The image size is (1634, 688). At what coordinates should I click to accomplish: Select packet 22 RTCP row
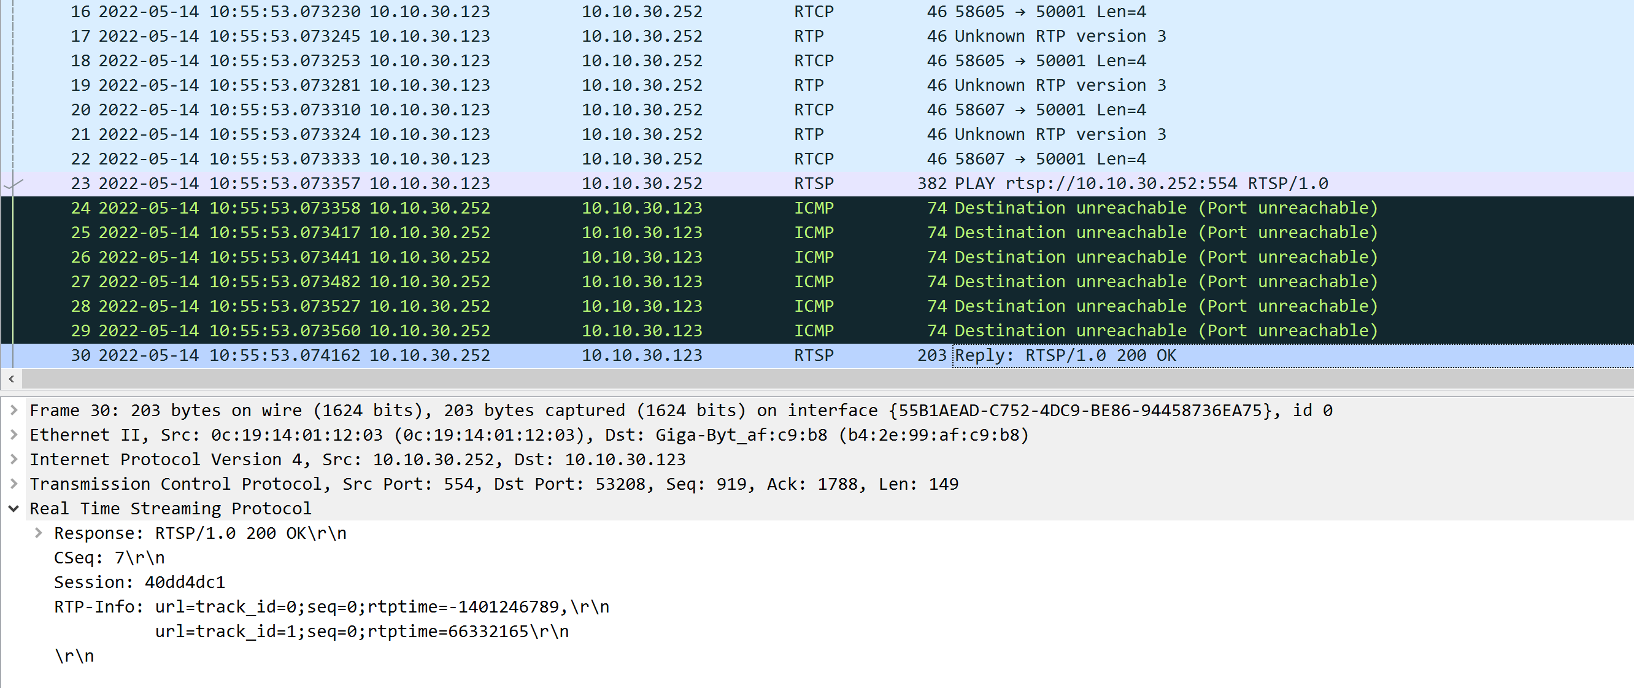click(x=817, y=160)
